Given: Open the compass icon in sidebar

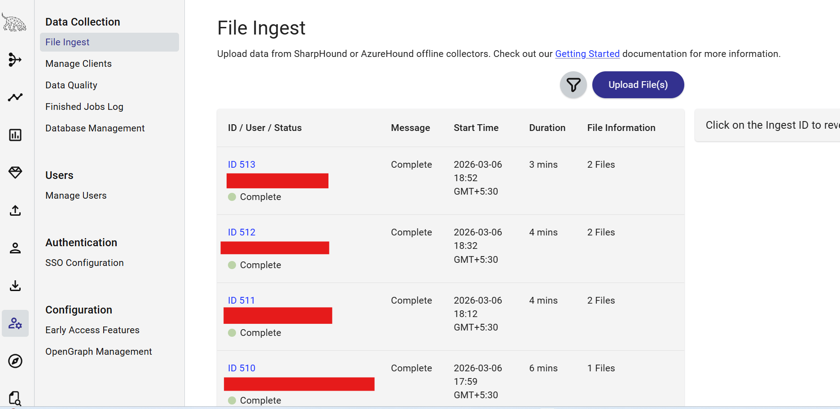Looking at the screenshot, I should point(15,361).
